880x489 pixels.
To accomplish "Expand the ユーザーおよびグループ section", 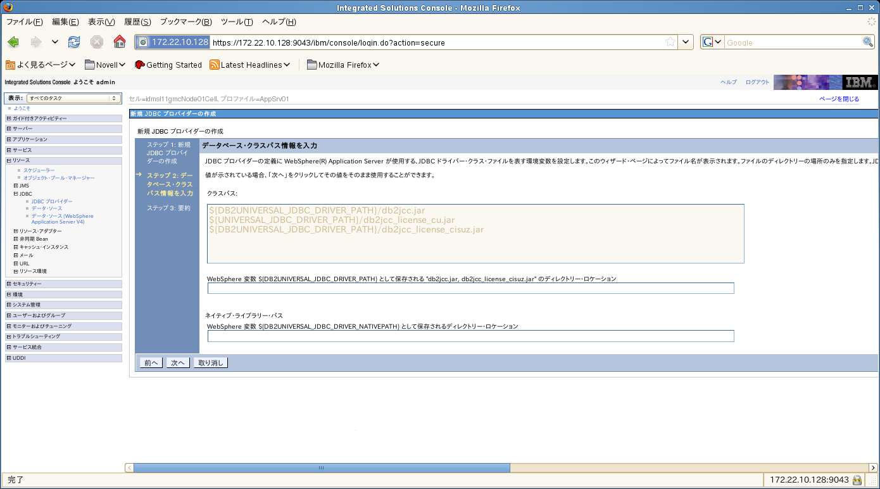I will click(x=8, y=315).
